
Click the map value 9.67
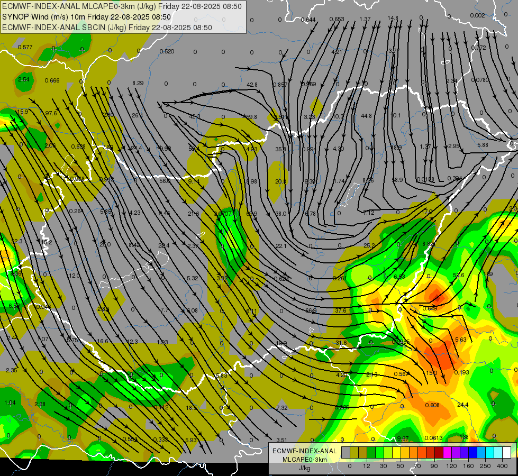coord(403,438)
